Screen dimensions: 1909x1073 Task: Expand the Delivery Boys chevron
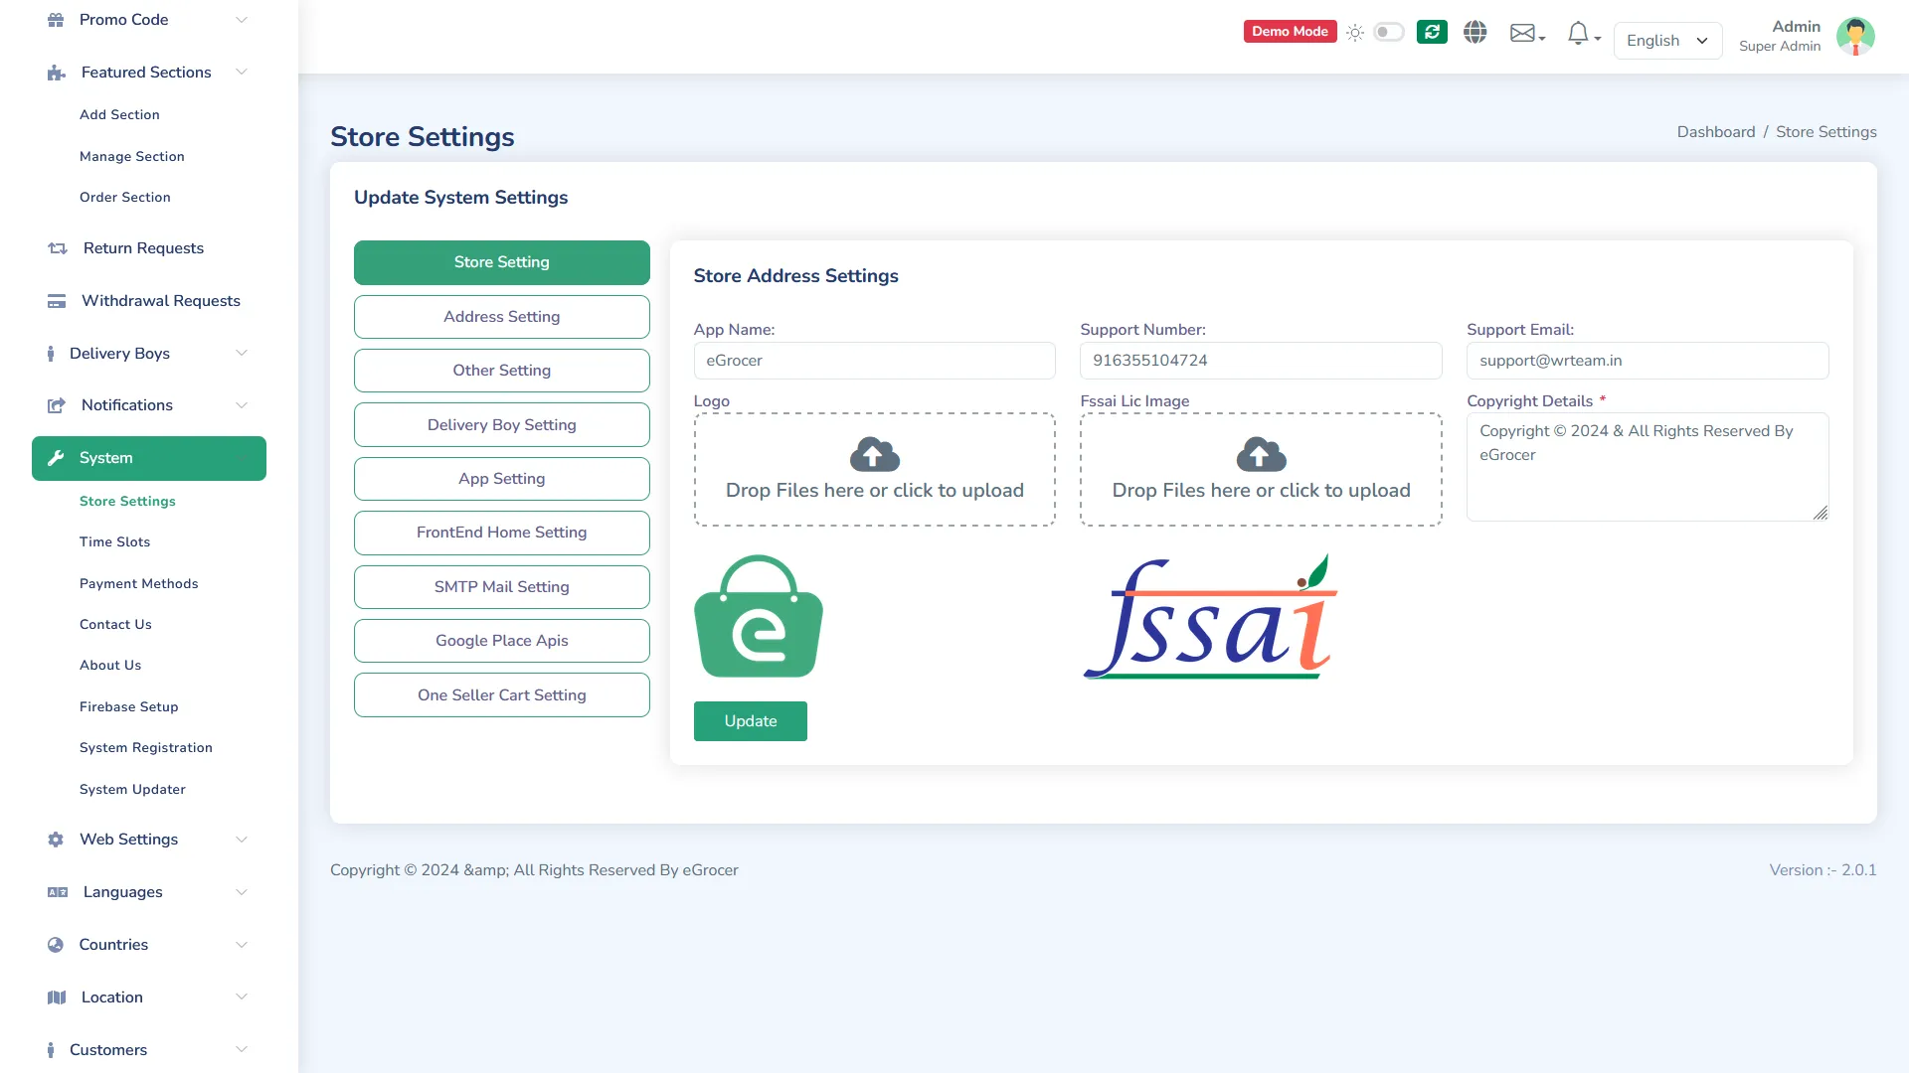[x=242, y=354]
